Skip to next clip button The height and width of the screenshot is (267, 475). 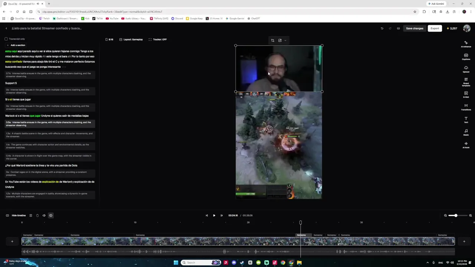pyautogui.click(x=222, y=215)
